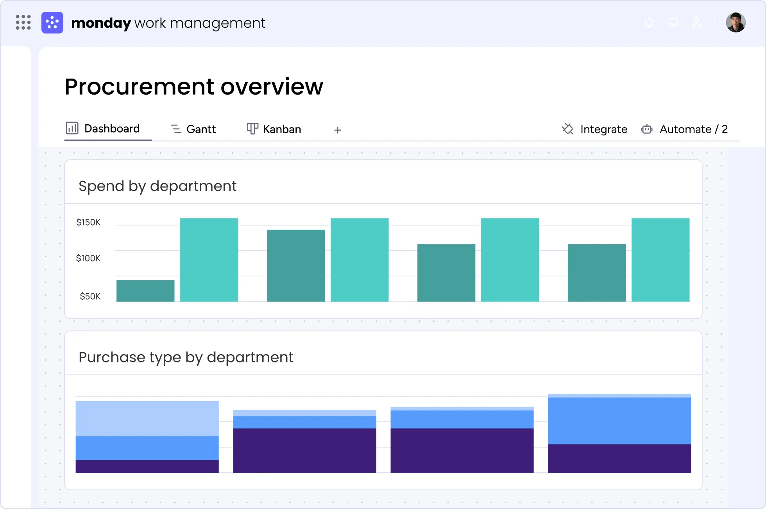Click the Procurement overview board title
This screenshot has height=509, width=766.
click(x=194, y=86)
